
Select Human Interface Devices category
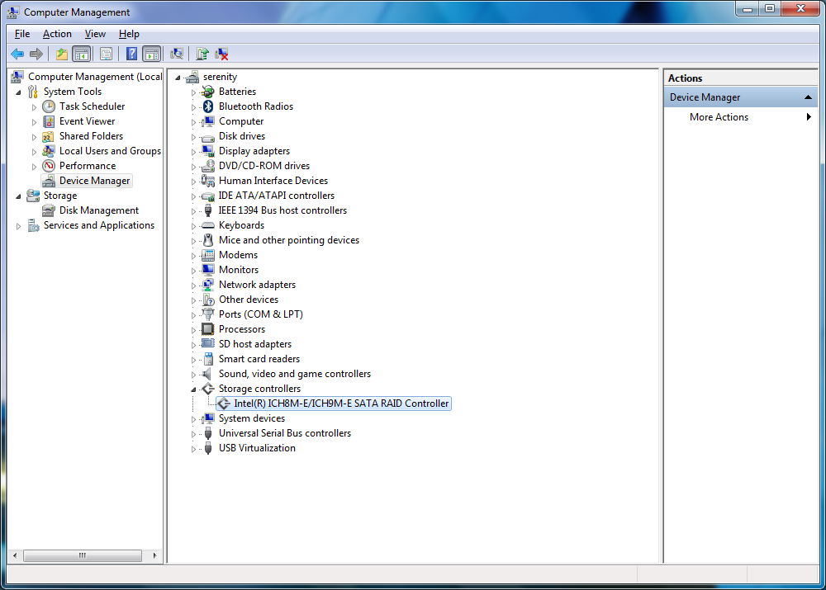tap(273, 181)
